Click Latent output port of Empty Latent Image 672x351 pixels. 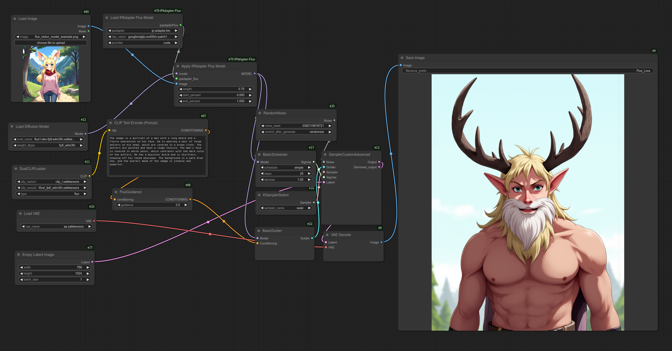92,262
